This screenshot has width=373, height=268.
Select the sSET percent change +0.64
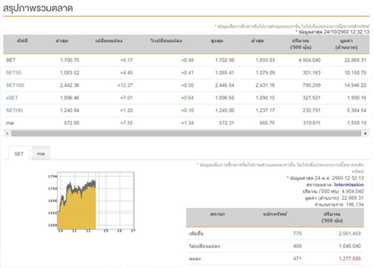[188, 98]
